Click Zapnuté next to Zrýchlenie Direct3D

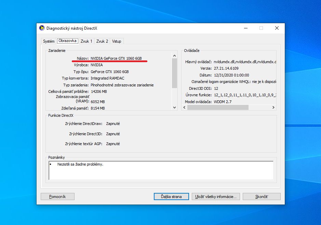pos(113,134)
